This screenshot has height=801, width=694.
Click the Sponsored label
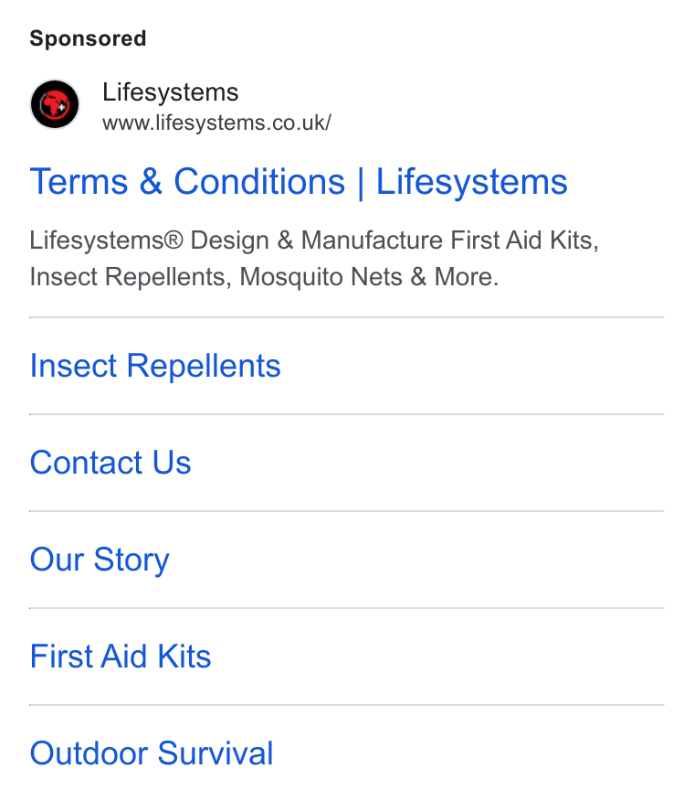[x=88, y=38]
